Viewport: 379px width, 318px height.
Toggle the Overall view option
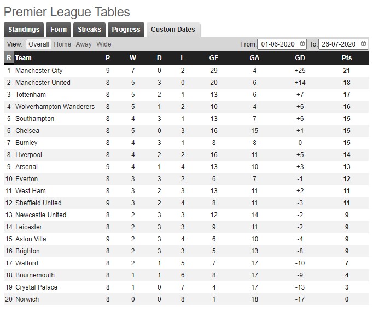point(39,44)
